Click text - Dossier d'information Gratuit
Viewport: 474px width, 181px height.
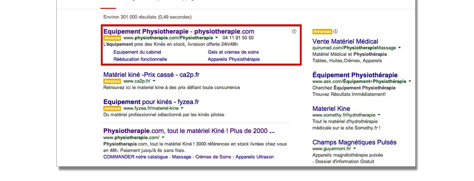pos(343,161)
